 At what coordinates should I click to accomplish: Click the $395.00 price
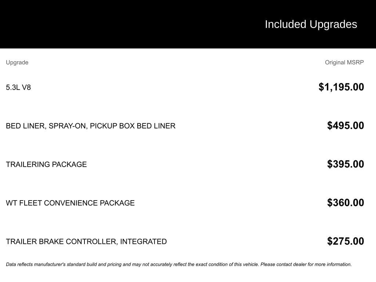346,164
